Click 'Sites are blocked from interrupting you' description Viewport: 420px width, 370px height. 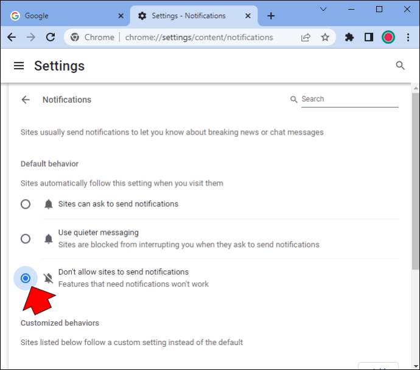pos(189,245)
